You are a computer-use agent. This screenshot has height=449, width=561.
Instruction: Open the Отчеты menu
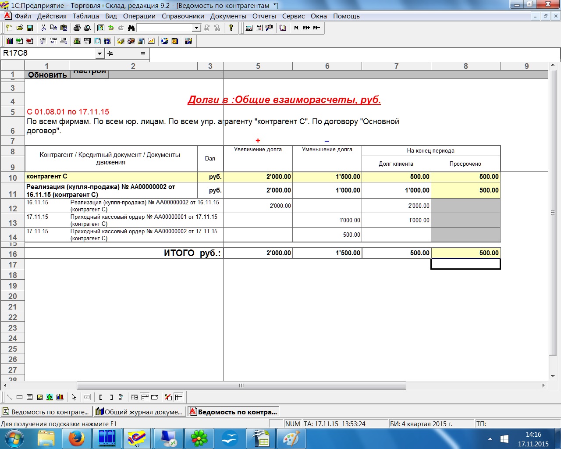tap(264, 16)
